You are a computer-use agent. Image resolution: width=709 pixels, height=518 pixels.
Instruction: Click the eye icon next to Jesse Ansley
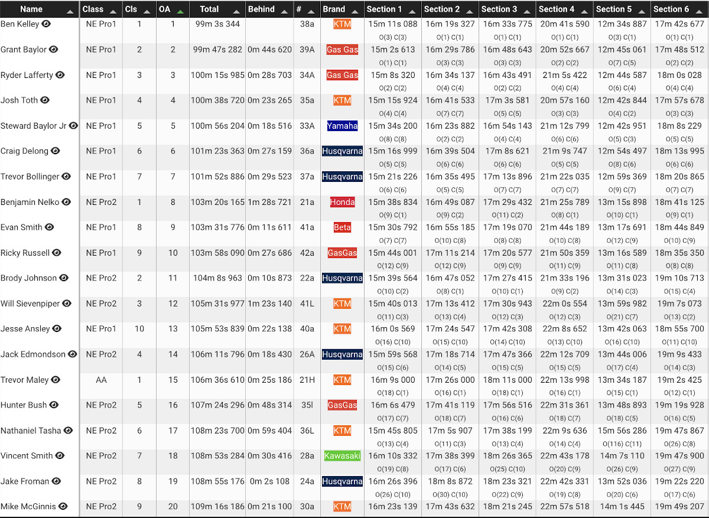pyautogui.click(x=57, y=329)
